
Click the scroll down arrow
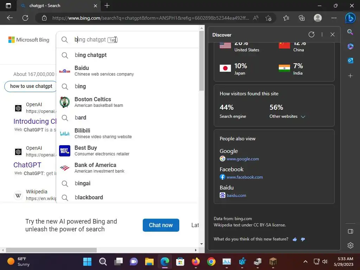tap(201, 244)
